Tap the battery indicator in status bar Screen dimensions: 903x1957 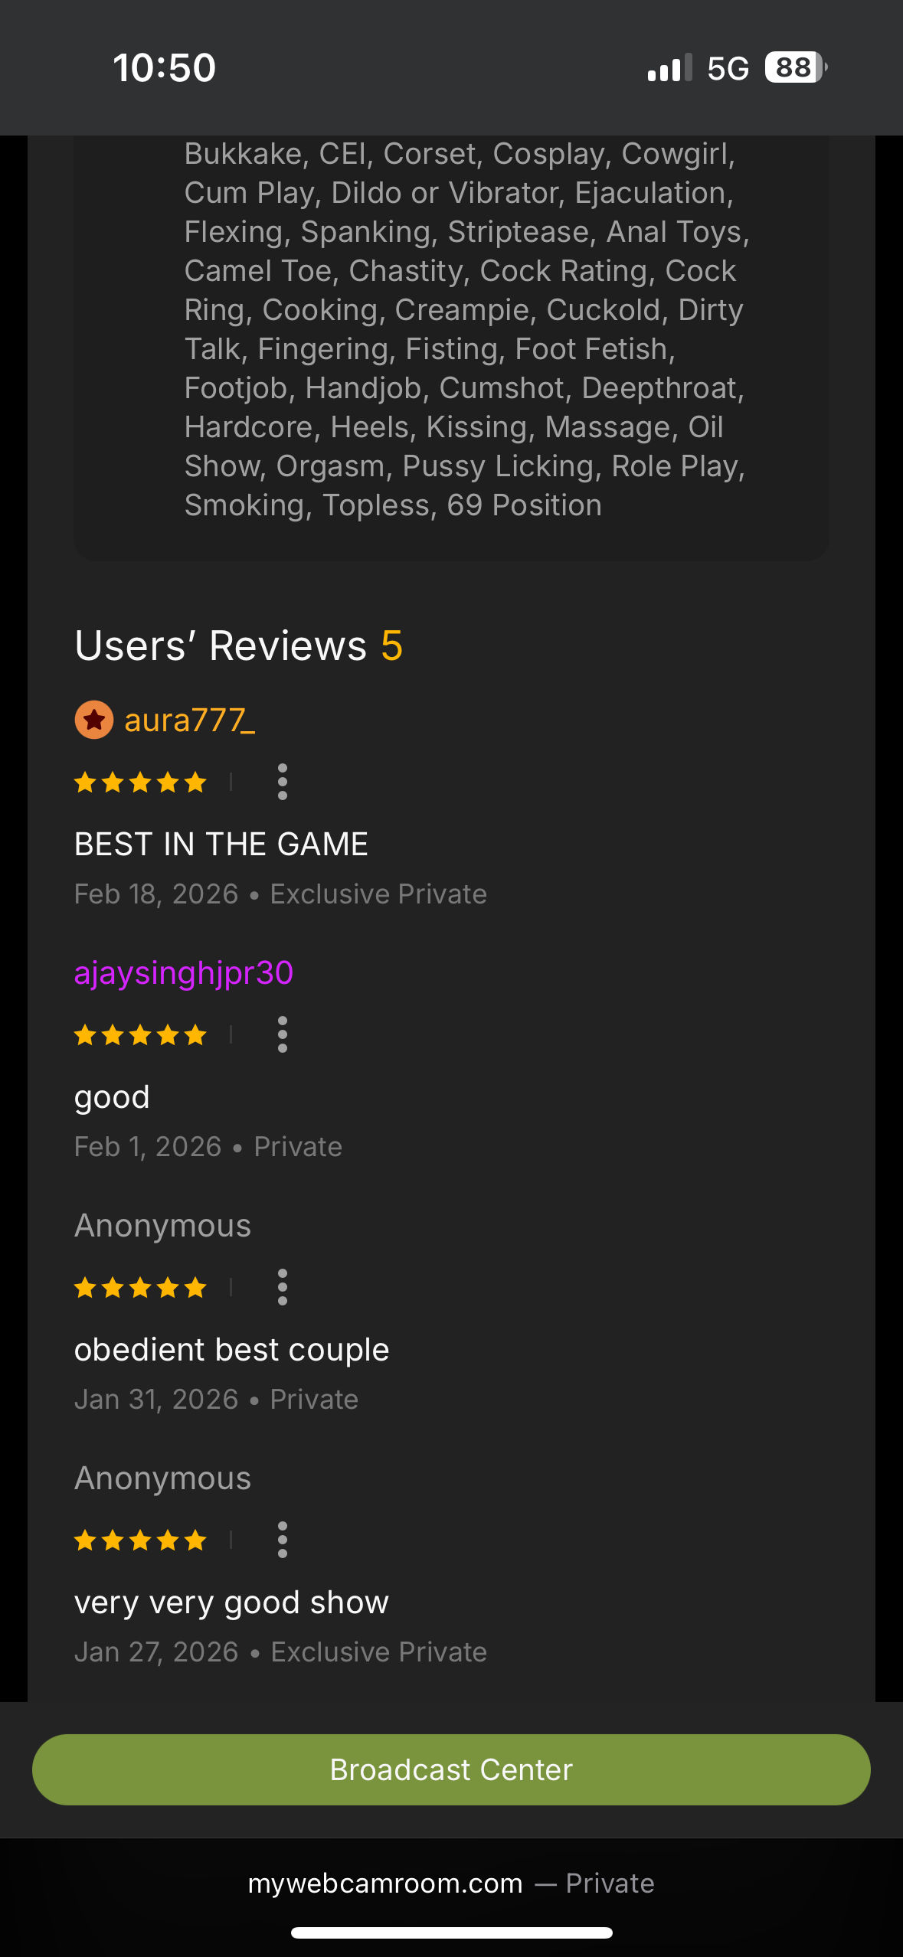(796, 67)
